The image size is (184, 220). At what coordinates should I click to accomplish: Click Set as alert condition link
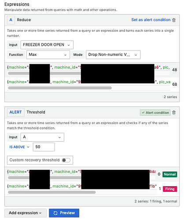point(151,20)
